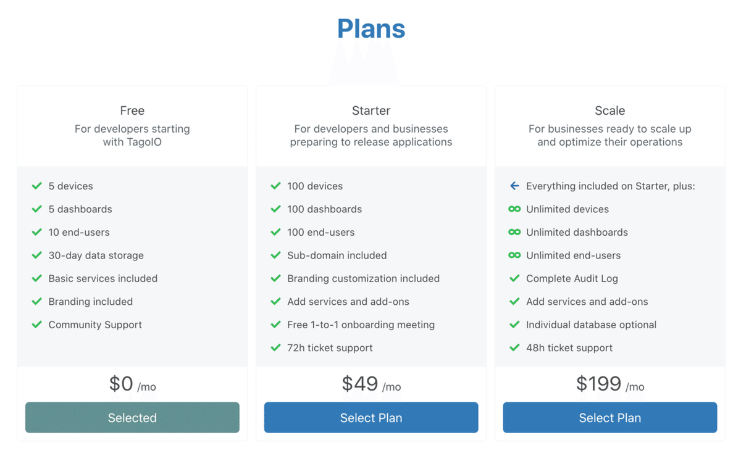Click the infinity icon for Unlimited devices
The image size is (741, 456).
(x=514, y=209)
